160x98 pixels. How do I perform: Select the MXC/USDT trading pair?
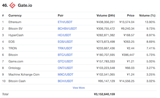click(x=65, y=74)
